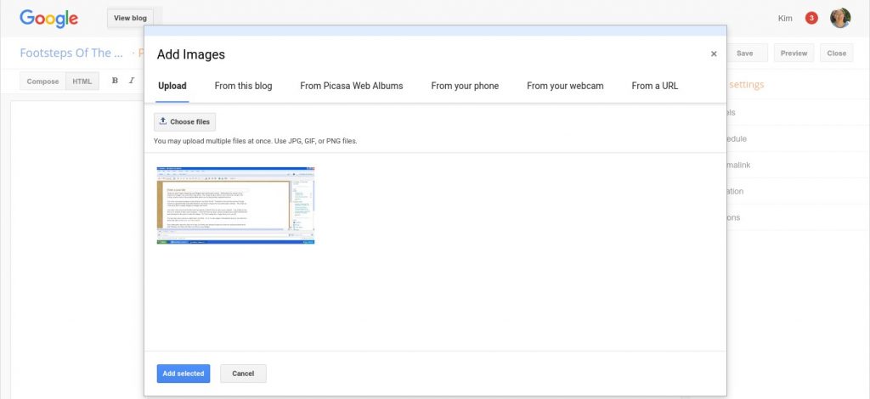This screenshot has height=399, width=870.
Task: Toggle italic formatting in the editor toolbar
Action: tap(132, 81)
